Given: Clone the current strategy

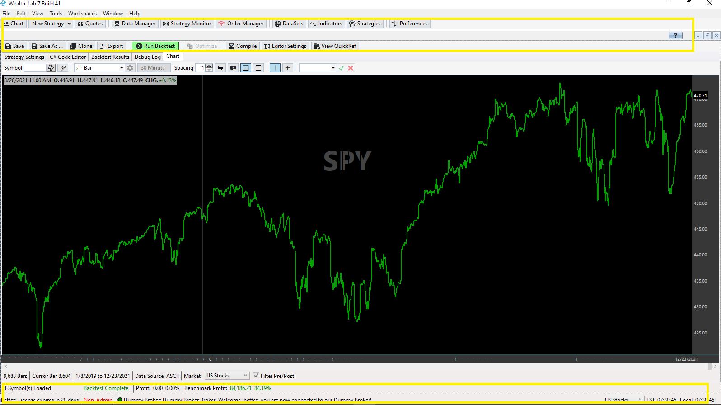Looking at the screenshot, I should coord(81,46).
